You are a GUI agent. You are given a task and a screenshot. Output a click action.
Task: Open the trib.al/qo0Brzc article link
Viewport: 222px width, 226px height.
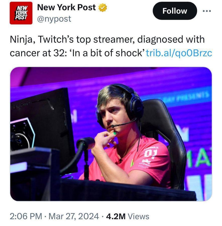(179, 53)
